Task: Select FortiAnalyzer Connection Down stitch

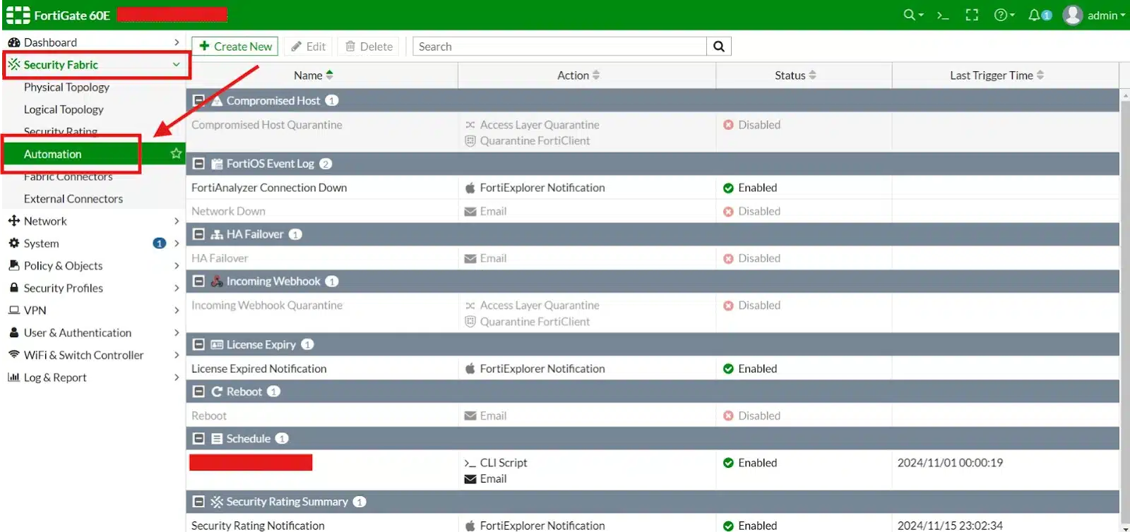Action: 269,188
